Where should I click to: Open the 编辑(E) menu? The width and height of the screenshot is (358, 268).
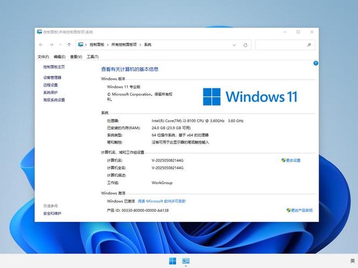click(x=60, y=57)
